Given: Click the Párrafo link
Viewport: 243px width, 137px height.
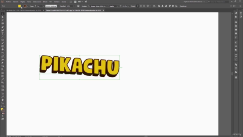Looking at the screenshot, I should [x=133, y=6].
